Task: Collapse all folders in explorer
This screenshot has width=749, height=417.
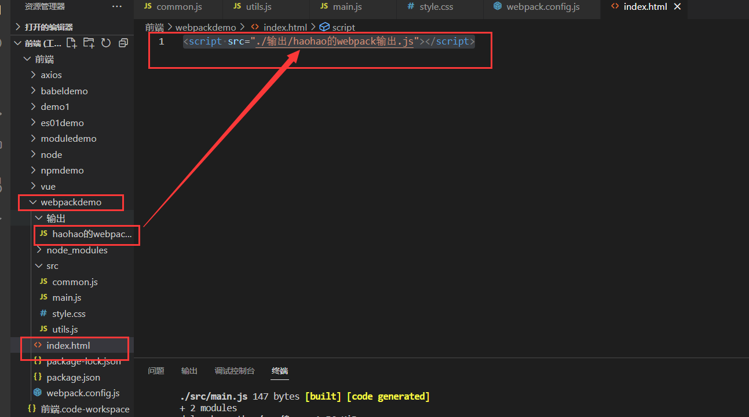Action: pos(123,43)
